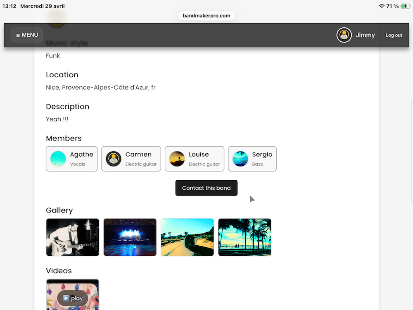Image resolution: width=413 pixels, height=310 pixels.
Task: Click Louise's sunset avatar
Action: point(177,159)
